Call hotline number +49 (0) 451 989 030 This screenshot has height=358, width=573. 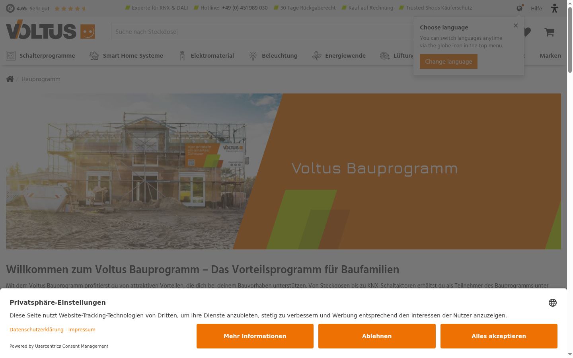(245, 8)
